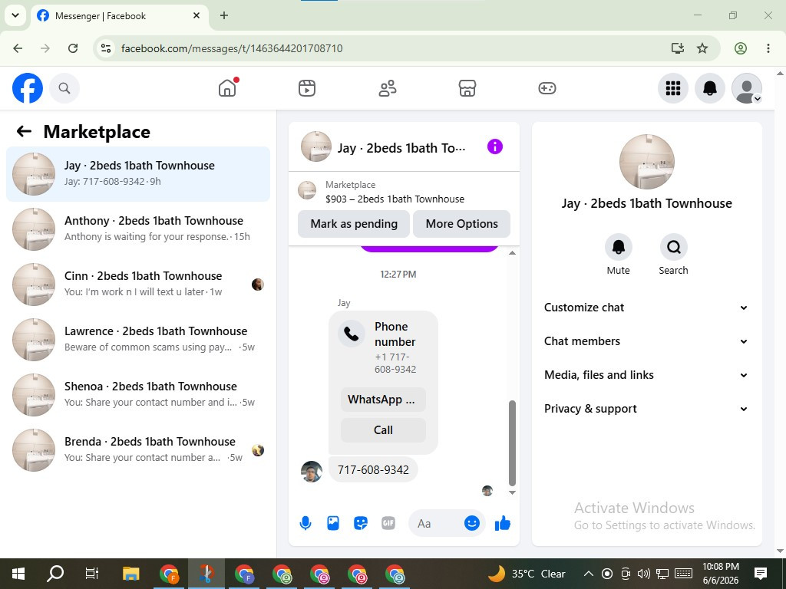Go to the Home feed icon
786x589 pixels.
click(227, 88)
